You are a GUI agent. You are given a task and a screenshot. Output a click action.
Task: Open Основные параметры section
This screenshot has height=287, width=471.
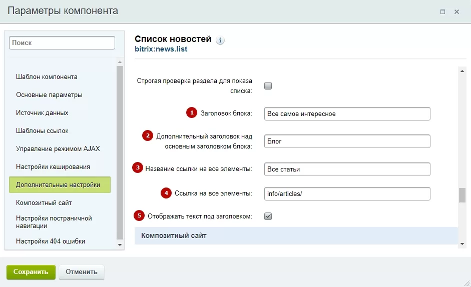(49, 95)
